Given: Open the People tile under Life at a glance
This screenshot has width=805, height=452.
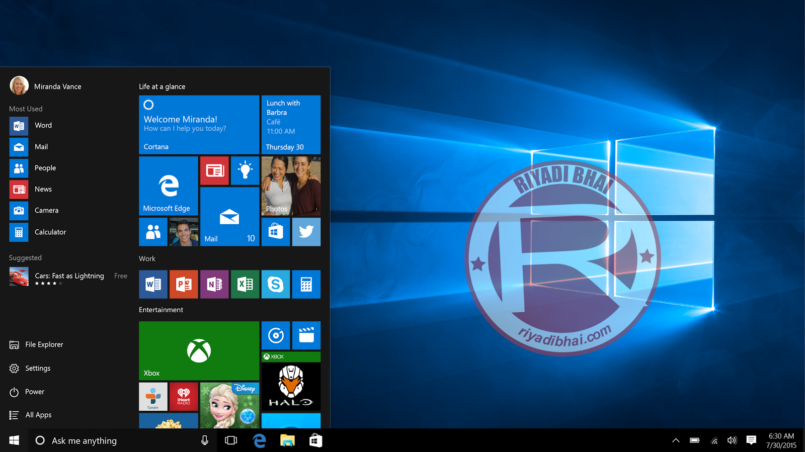Looking at the screenshot, I should [x=153, y=232].
